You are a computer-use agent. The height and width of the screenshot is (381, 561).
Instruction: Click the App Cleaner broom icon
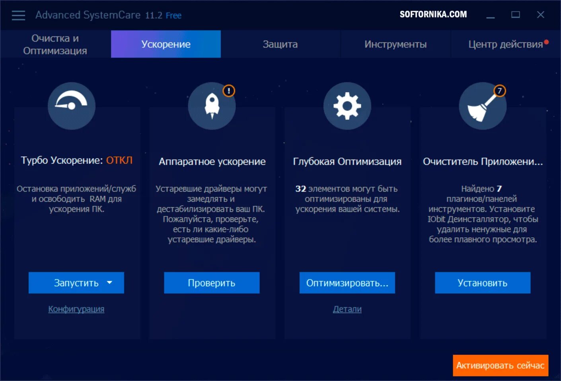pyautogui.click(x=483, y=106)
